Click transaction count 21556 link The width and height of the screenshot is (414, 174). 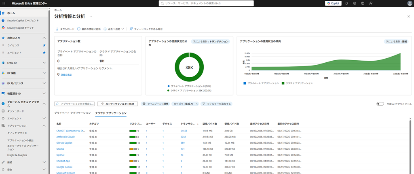[x=184, y=131]
